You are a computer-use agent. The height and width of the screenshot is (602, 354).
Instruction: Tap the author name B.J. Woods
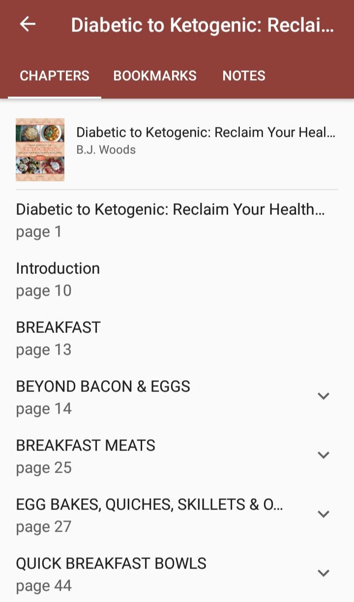click(106, 150)
